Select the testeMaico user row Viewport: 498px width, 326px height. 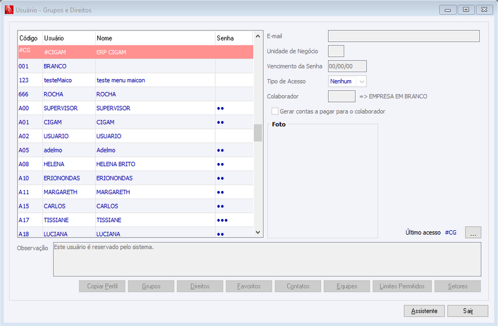pyautogui.click(x=136, y=80)
